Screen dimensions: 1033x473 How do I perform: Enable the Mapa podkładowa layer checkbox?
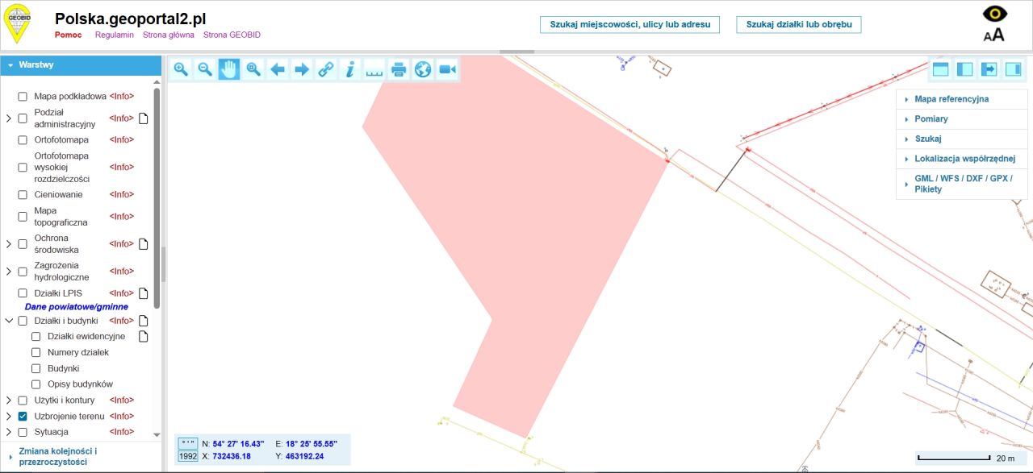pyautogui.click(x=23, y=96)
